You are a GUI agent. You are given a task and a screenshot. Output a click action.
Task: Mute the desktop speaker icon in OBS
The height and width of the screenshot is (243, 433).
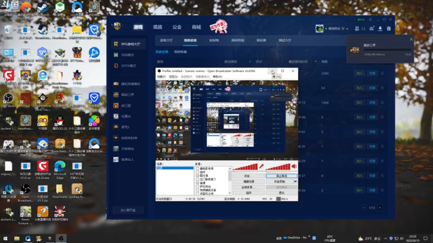pos(294,166)
